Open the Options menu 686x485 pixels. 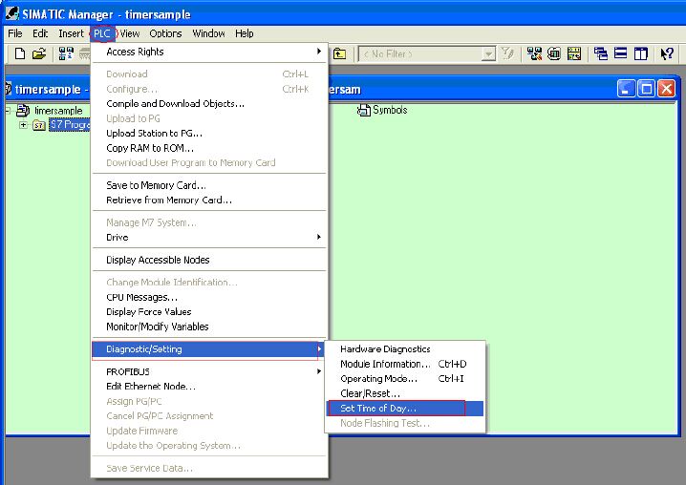[x=165, y=33]
